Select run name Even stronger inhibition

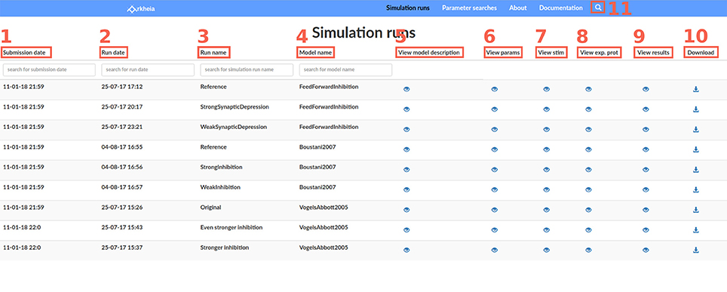coord(232,227)
